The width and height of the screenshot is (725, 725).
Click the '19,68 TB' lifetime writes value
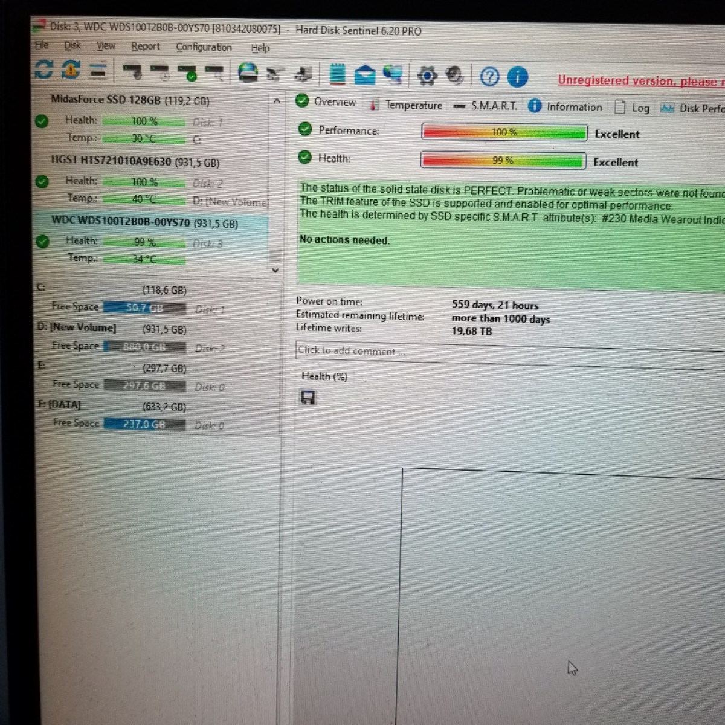[472, 331]
